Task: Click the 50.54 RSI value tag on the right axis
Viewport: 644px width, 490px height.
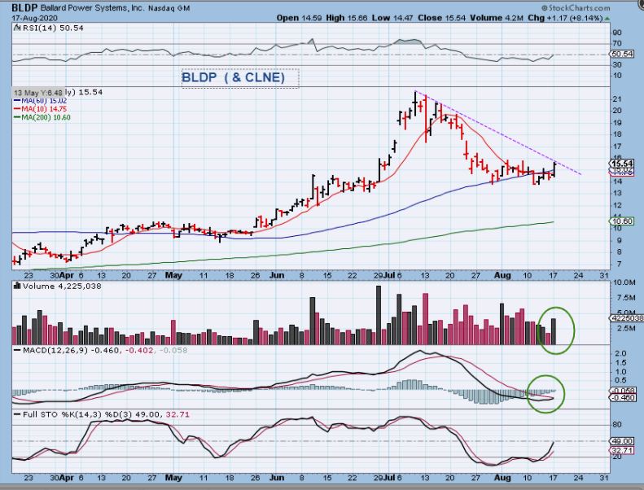Action: [623, 55]
